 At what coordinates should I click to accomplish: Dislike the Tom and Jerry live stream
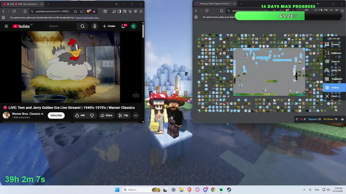click(92, 115)
